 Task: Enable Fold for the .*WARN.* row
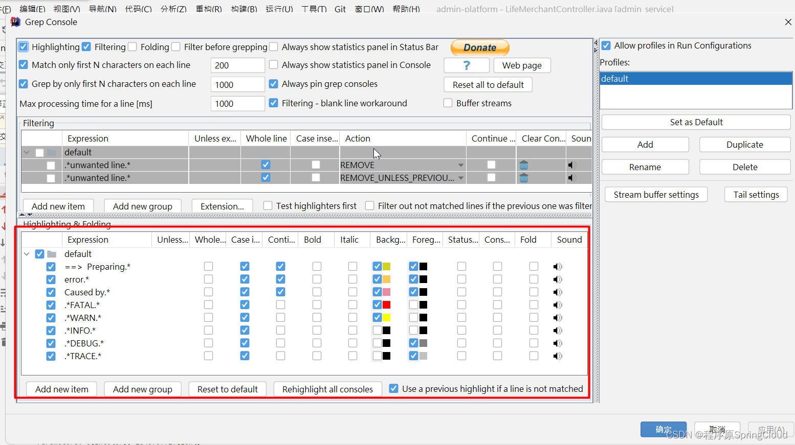tap(534, 318)
